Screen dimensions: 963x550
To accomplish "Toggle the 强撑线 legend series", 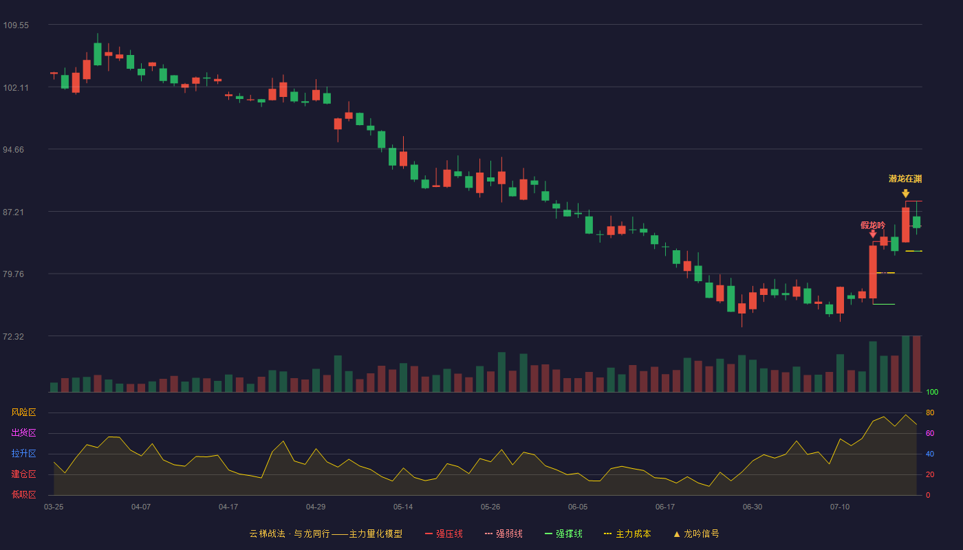I will (x=564, y=533).
